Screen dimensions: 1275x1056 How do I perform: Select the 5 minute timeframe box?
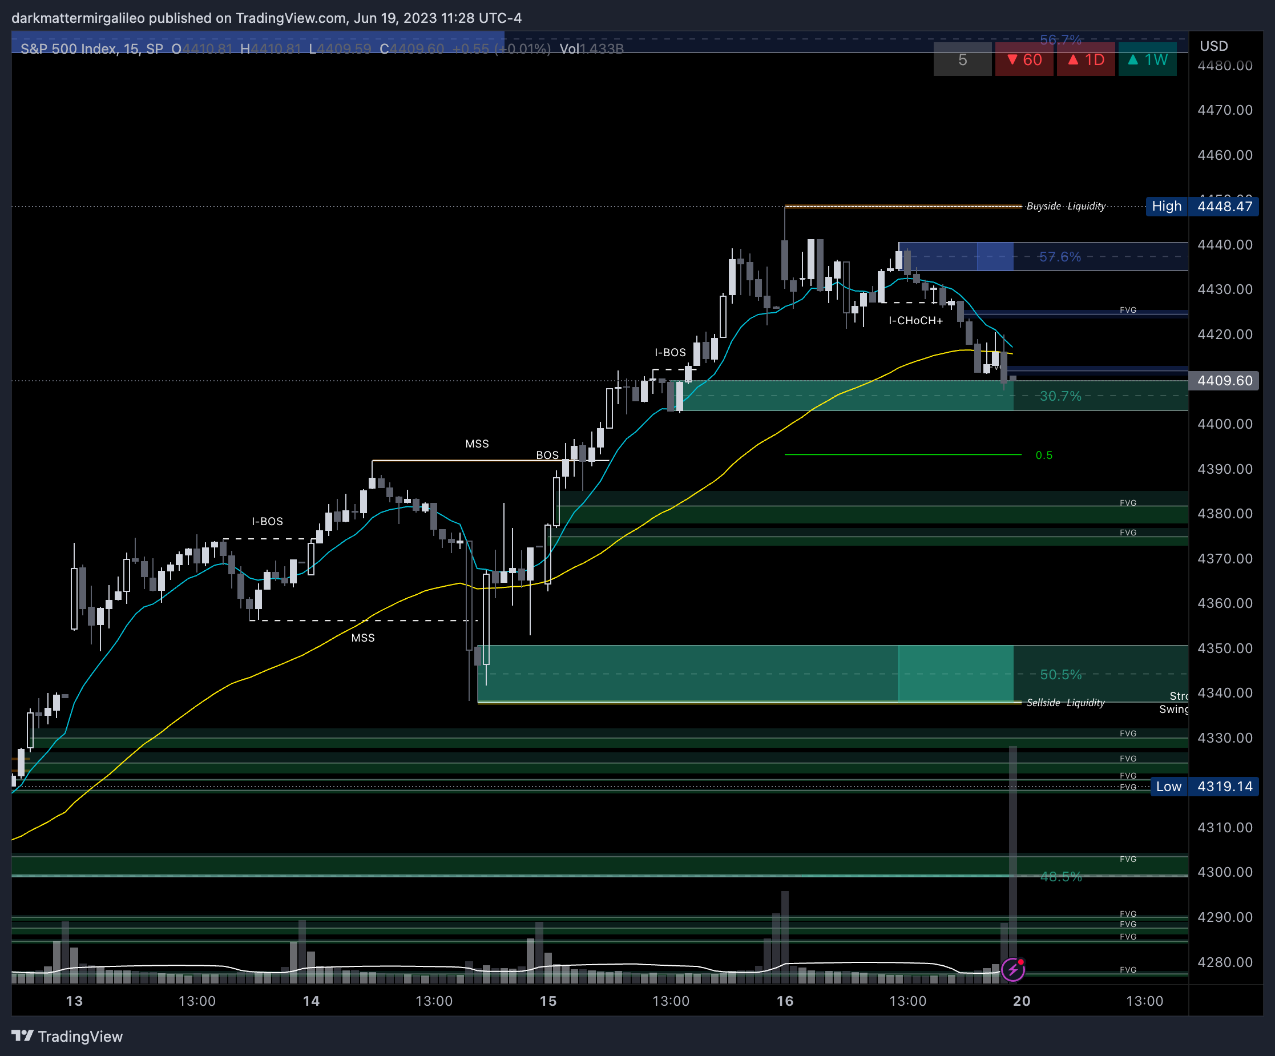click(962, 59)
